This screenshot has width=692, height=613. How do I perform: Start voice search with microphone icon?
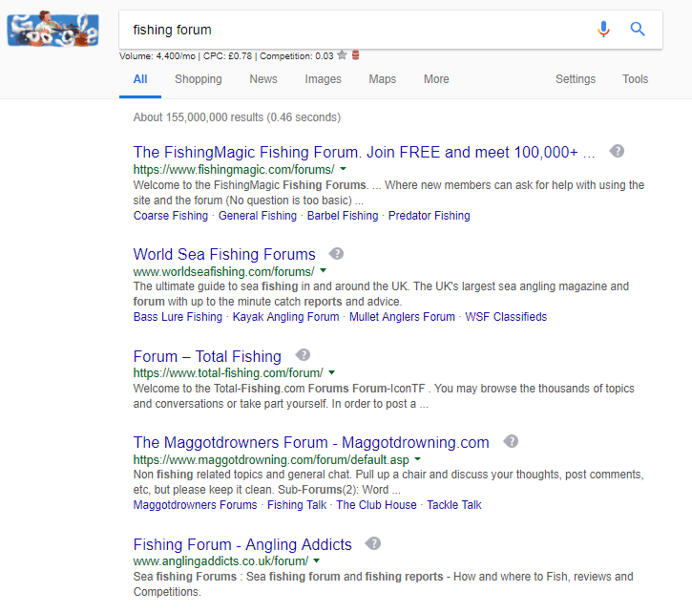pyautogui.click(x=603, y=30)
